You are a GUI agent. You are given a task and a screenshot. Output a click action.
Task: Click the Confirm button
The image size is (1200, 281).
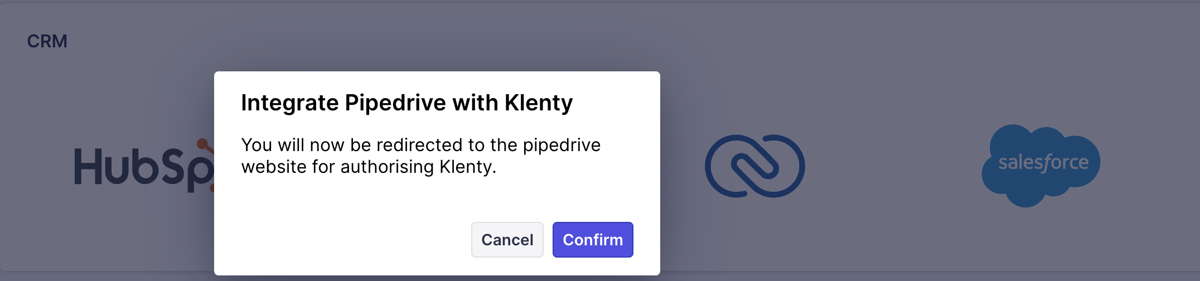coord(592,240)
